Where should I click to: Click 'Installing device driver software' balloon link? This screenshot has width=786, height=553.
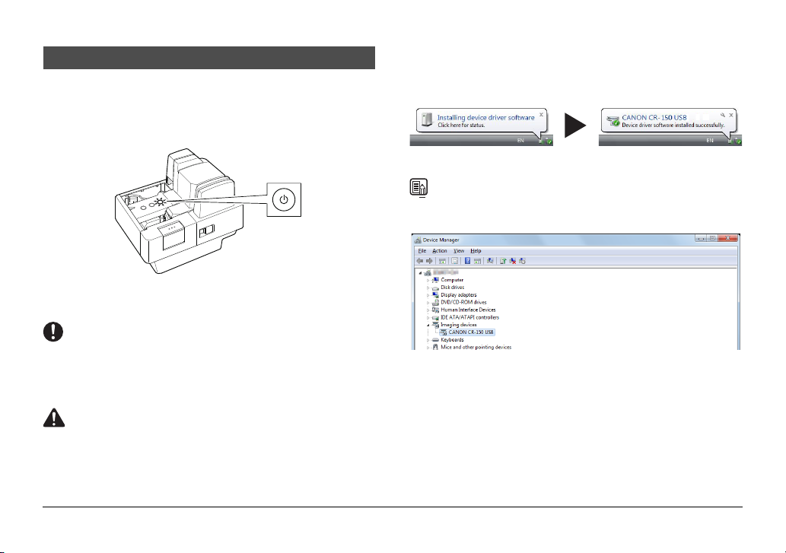485,118
